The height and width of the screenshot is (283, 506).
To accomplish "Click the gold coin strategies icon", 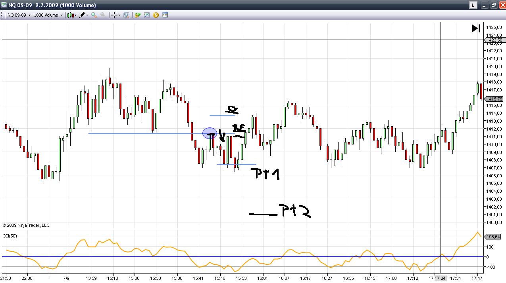I will pyautogui.click(x=156, y=15).
